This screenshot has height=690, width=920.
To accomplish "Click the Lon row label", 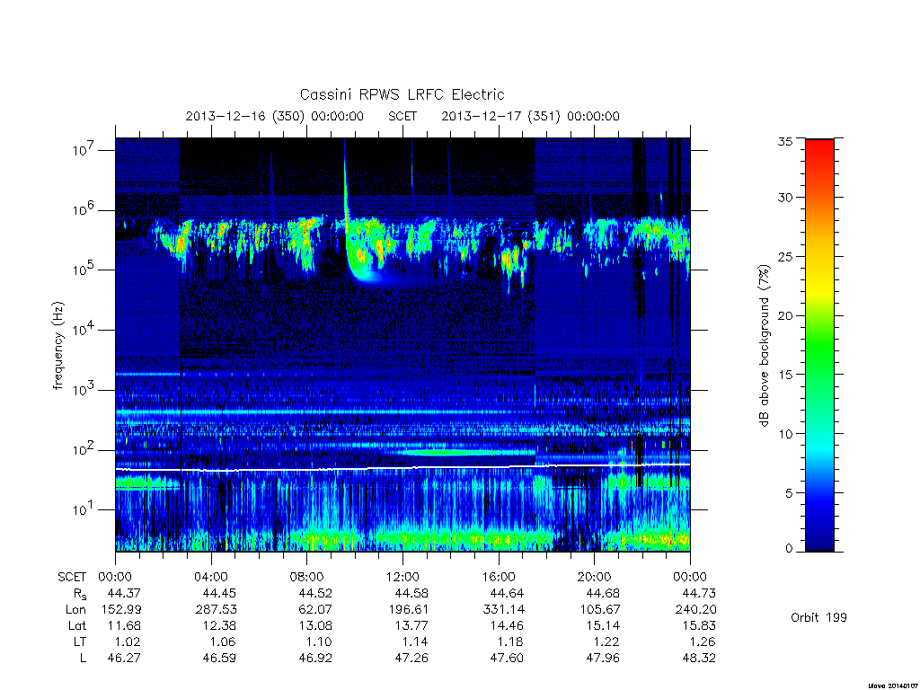I will tap(76, 610).
